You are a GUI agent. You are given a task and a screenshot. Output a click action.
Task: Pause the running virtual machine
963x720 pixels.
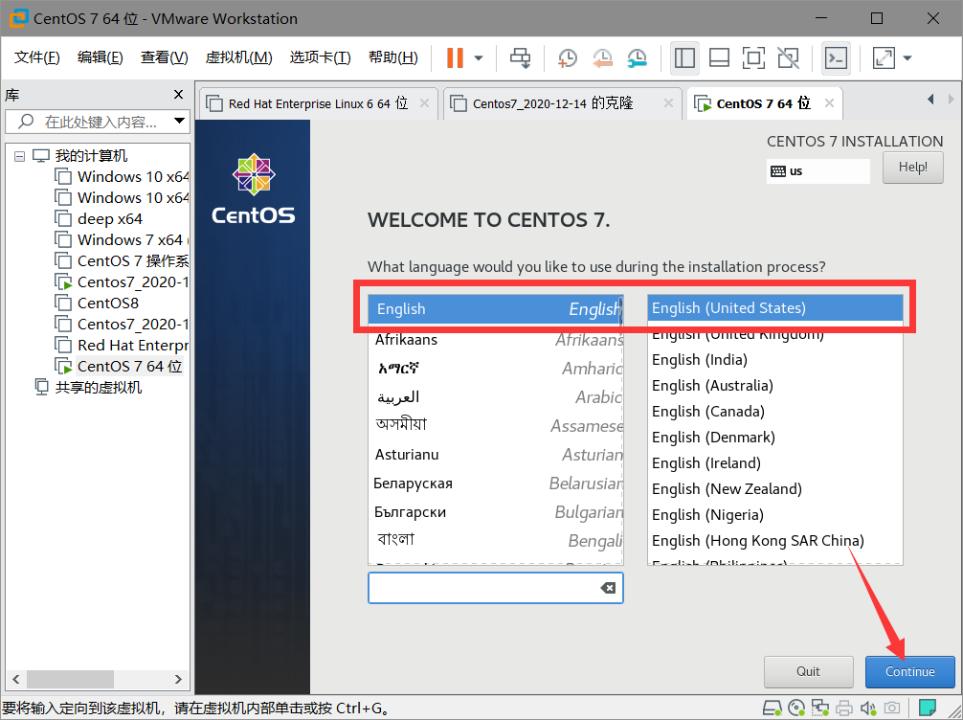453,57
